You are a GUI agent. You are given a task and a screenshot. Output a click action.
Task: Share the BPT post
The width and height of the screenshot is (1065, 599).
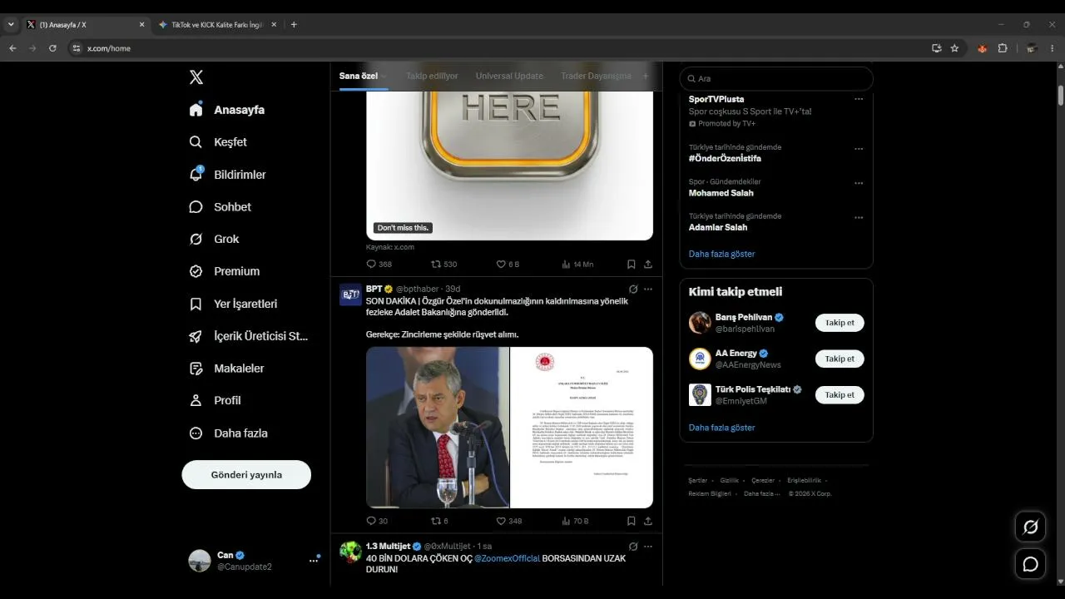648,522
